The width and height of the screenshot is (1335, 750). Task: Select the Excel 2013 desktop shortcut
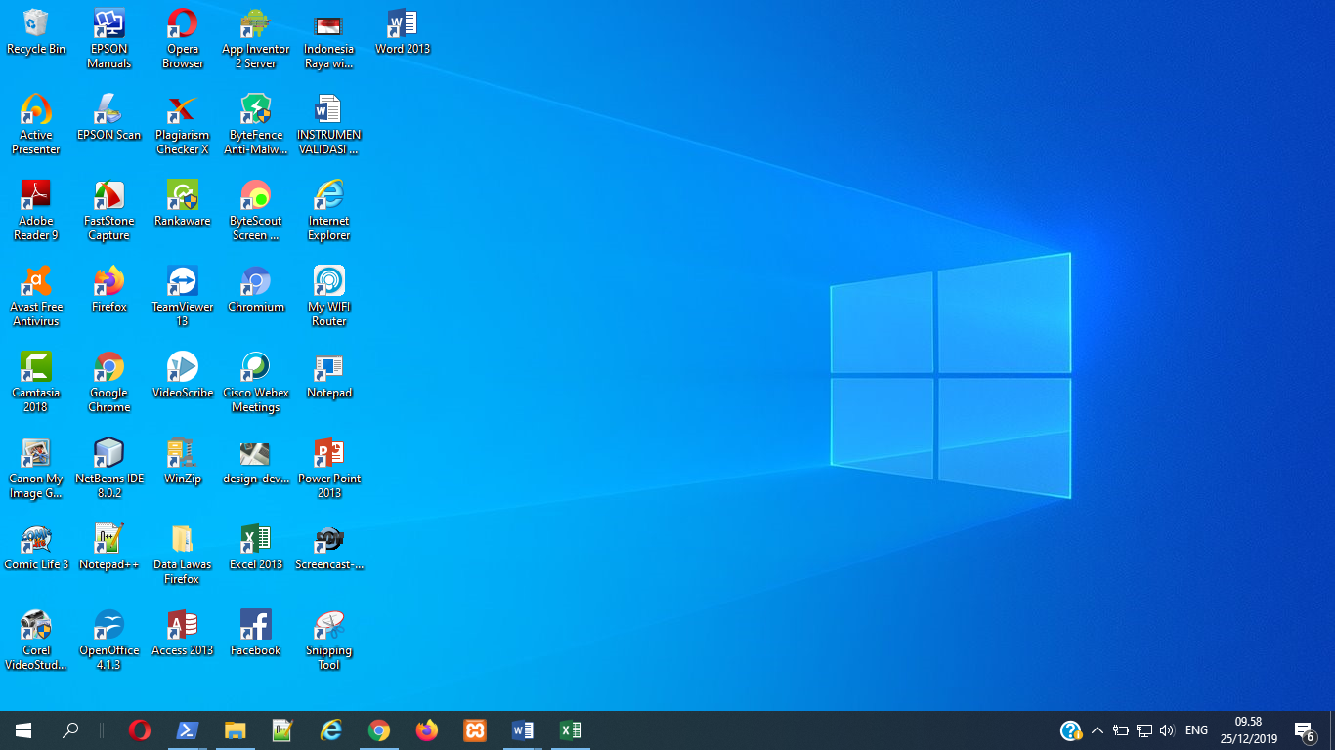click(x=256, y=547)
